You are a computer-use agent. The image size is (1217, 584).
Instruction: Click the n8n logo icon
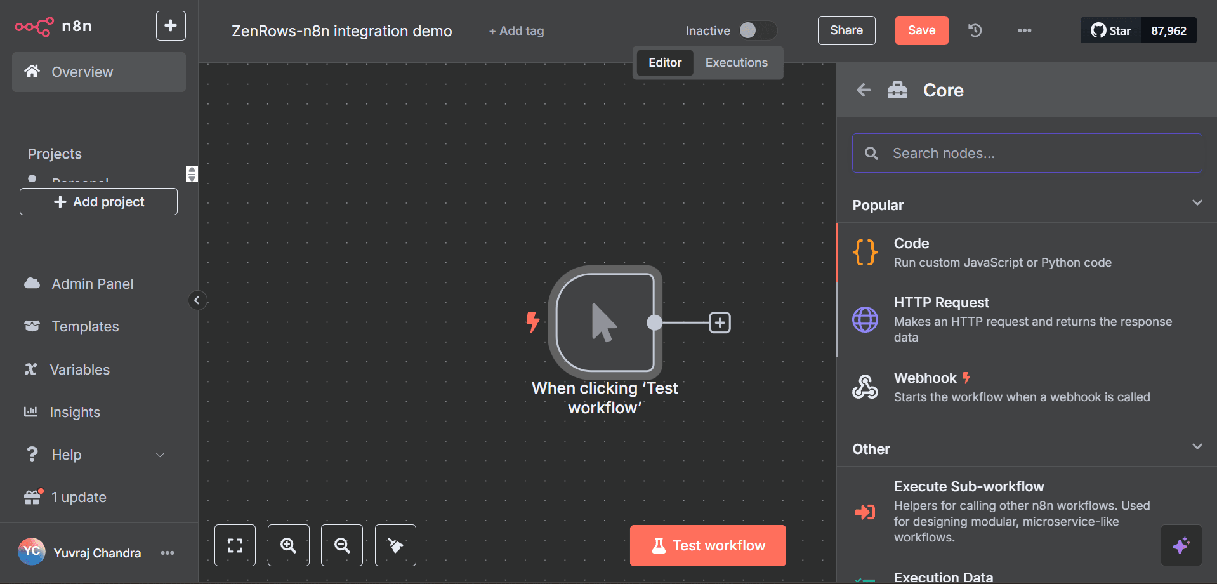[x=34, y=27]
